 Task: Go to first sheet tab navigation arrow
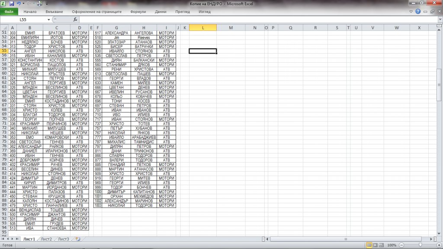3,239
